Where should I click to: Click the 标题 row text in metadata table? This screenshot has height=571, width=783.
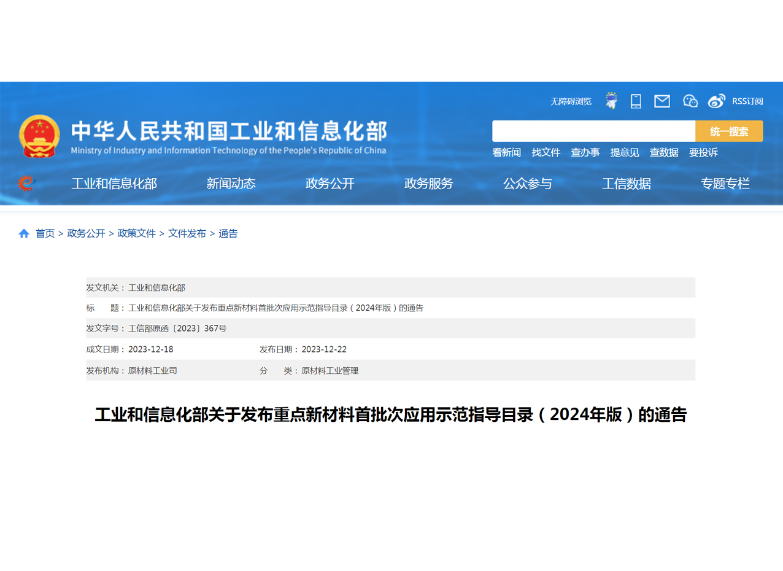[x=276, y=308]
